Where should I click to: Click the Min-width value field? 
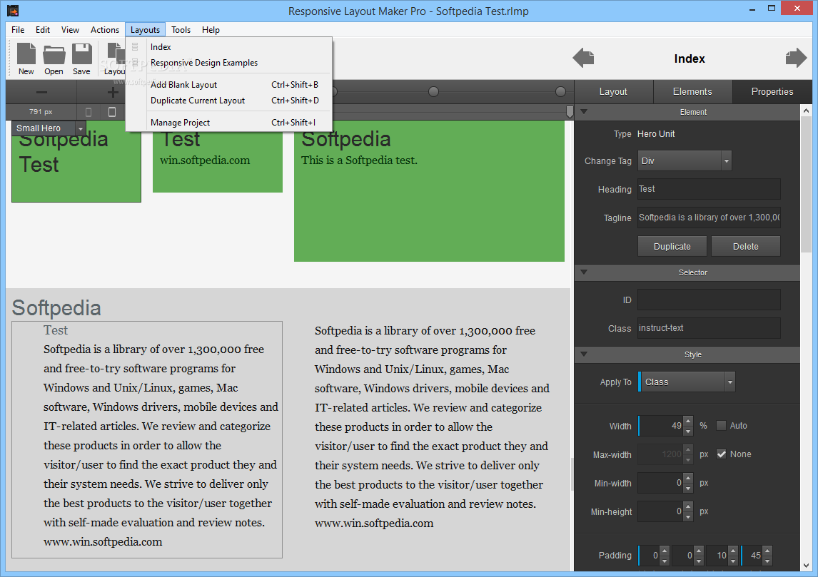[x=661, y=483]
